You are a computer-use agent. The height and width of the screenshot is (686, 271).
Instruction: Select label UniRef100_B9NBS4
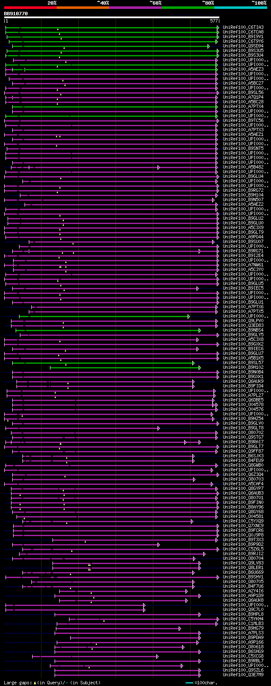click(243, 330)
